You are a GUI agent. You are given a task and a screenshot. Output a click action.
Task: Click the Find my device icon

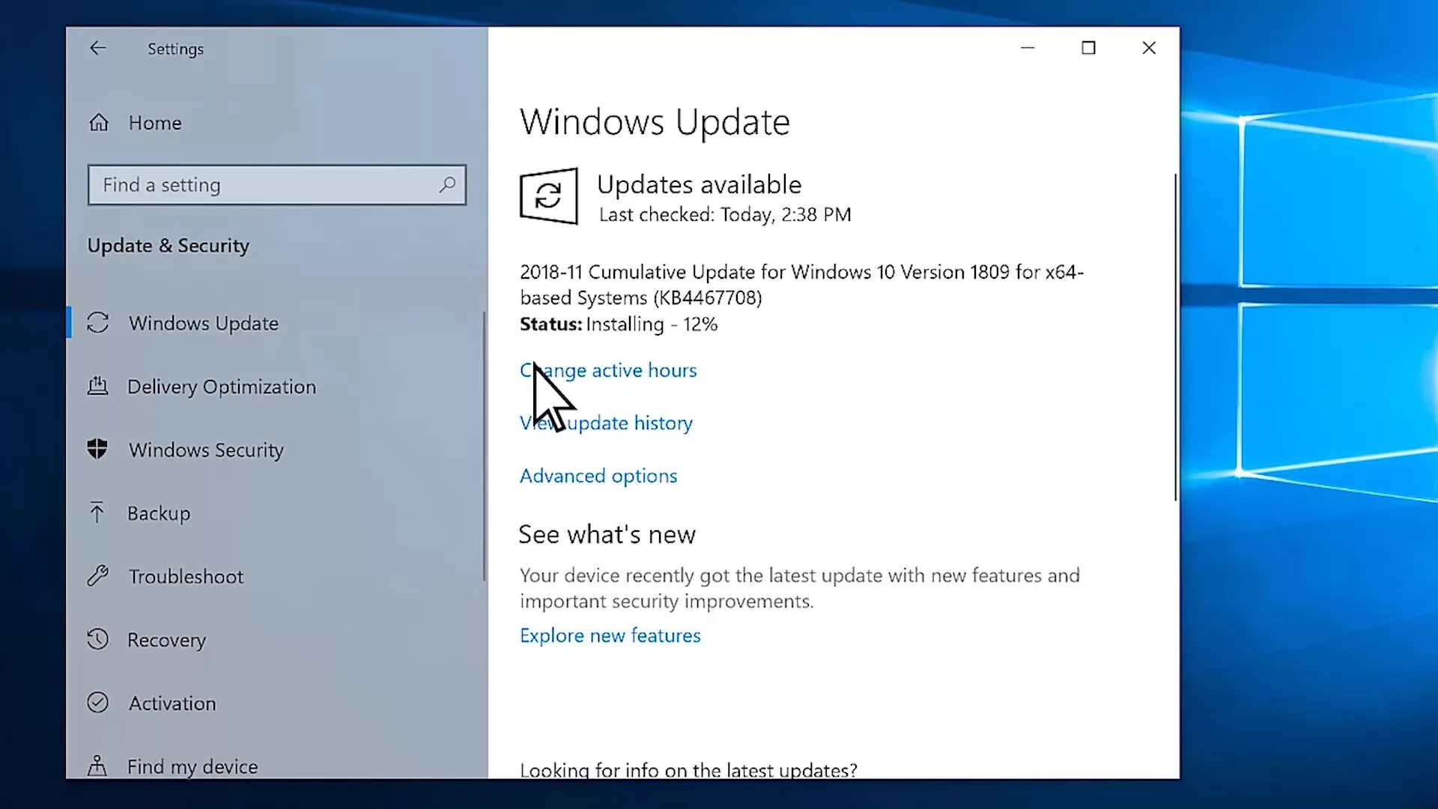coord(97,766)
